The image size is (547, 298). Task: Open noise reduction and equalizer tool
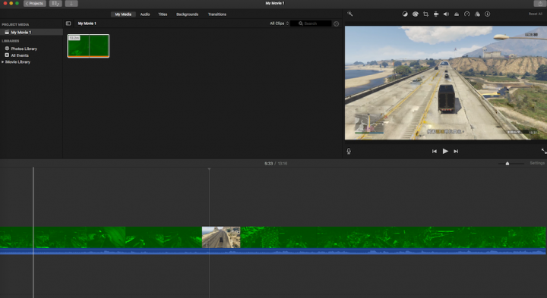[457, 14]
